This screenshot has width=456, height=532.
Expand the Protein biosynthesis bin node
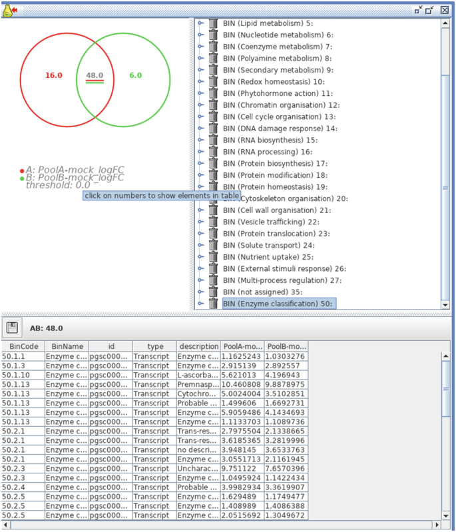200,164
